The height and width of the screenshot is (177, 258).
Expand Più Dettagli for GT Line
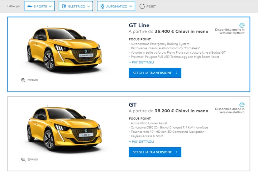click(141, 62)
